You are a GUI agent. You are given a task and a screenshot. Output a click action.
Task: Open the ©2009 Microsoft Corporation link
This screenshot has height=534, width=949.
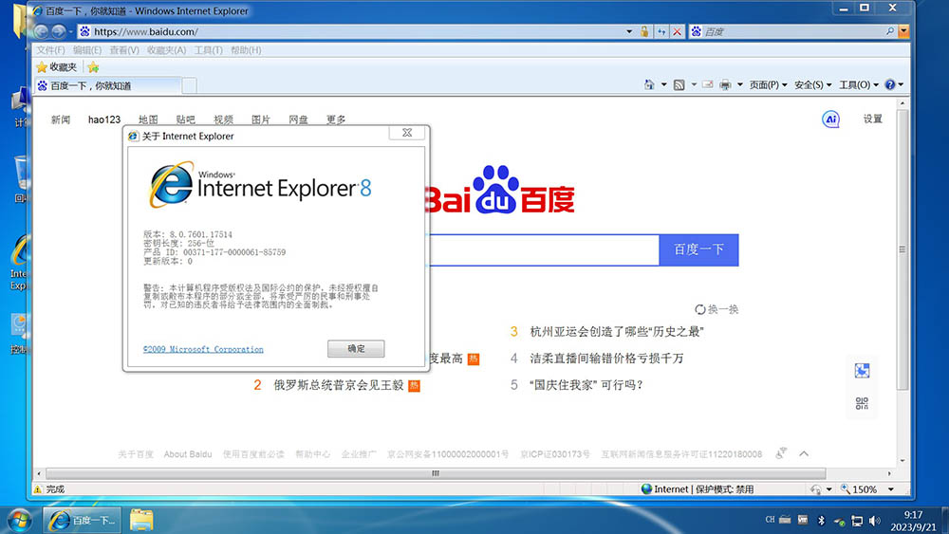pos(203,349)
